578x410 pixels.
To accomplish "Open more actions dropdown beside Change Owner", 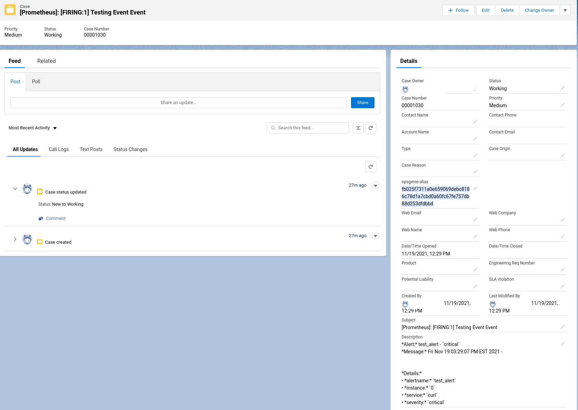I will click(x=565, y=10).
